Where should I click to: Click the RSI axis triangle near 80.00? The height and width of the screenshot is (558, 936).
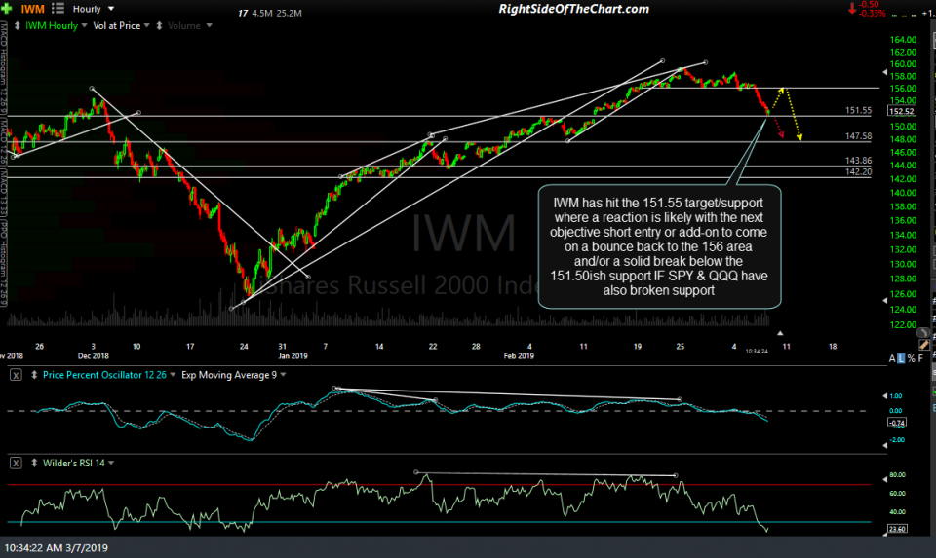(884, 479)
